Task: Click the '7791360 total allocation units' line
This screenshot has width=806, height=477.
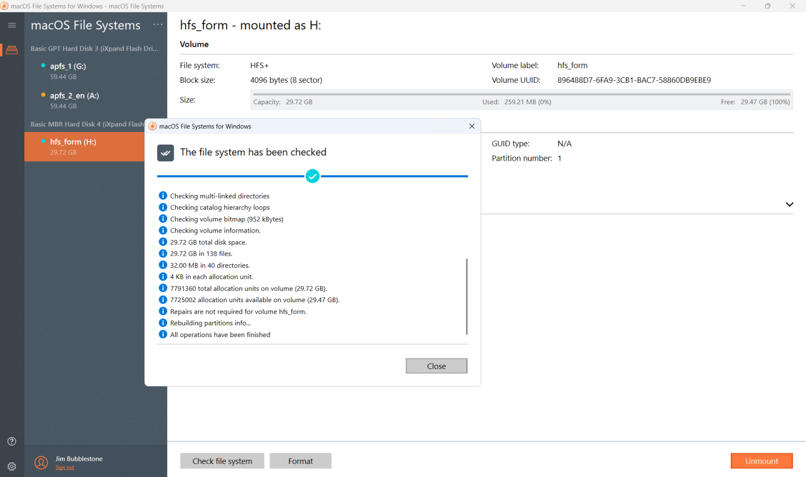Action: (x=248, y=289)
